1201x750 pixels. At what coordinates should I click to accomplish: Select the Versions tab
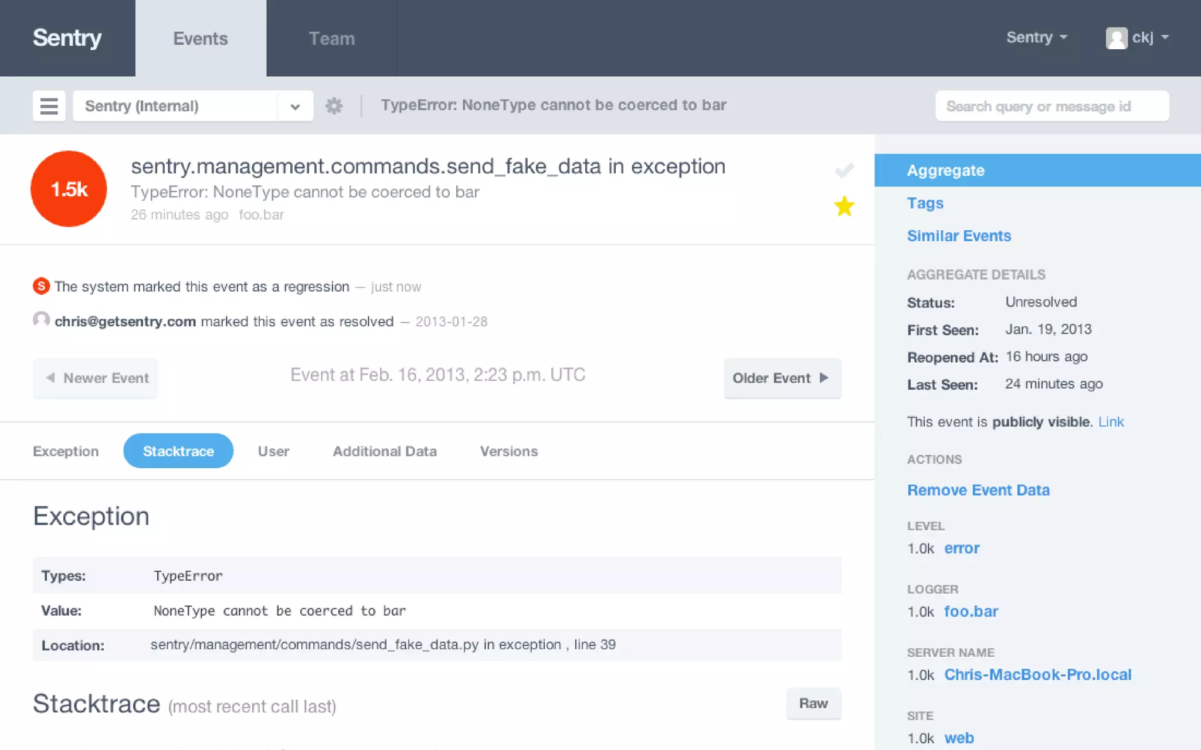[x=508, y=451]
